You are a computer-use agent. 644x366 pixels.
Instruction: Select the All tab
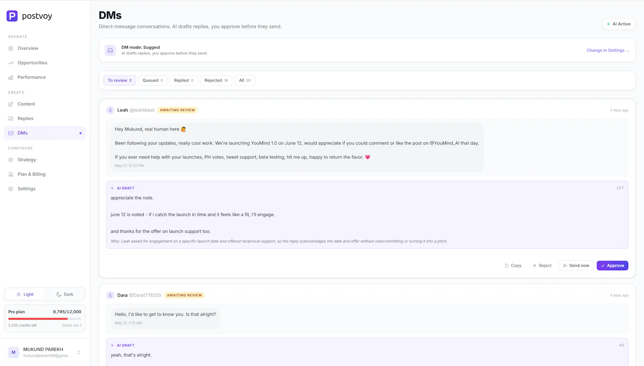245,80
